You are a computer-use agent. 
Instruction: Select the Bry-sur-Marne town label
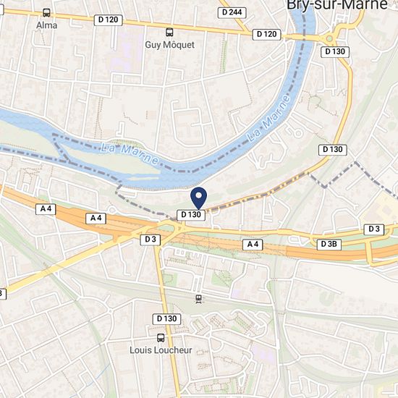tap(336, 5)
